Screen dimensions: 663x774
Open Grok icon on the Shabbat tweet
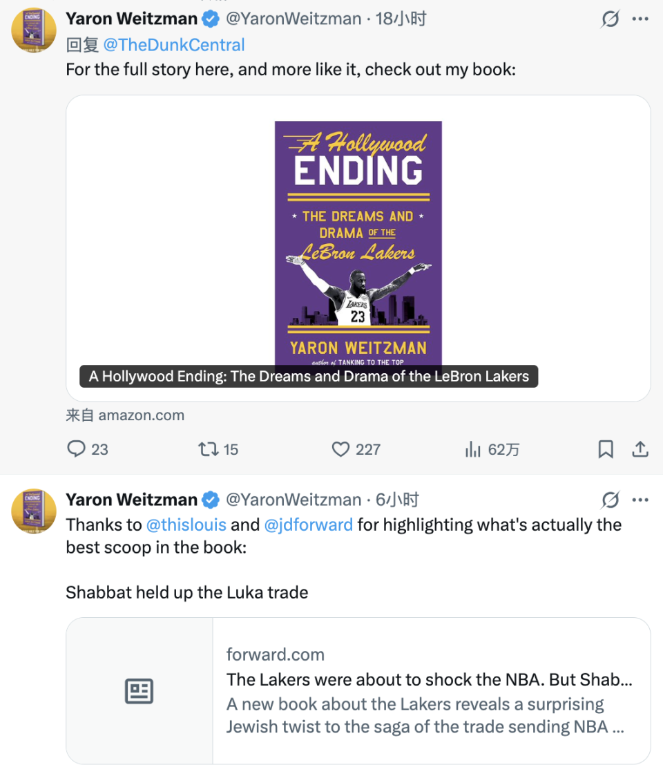[610, 500]
